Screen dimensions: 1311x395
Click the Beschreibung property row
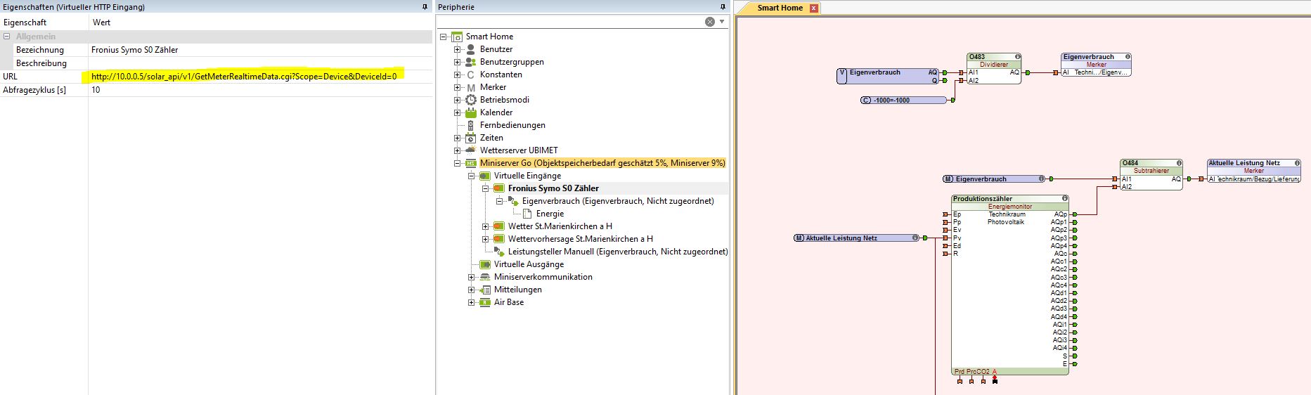tap(216, 63)
